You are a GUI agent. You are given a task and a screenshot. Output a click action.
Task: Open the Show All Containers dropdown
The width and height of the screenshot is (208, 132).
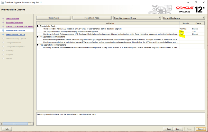pyautogui.click(x=183, y=18)
